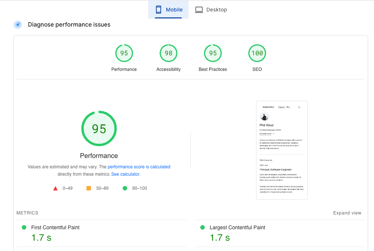374x251 pixels.
Task: Click the Phil West page screenshot thumbnail
Action: [x=282, y=150]
